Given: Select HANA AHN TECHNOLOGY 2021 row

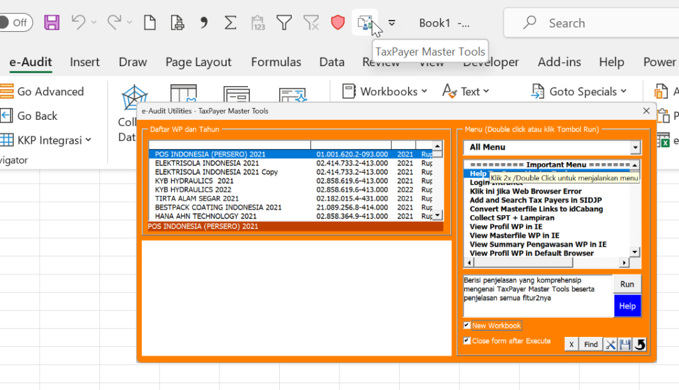Looking at the screenshot, I should click(290, 216).
